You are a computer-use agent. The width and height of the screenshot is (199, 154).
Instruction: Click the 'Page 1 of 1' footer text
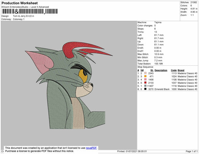coord(192,151)
